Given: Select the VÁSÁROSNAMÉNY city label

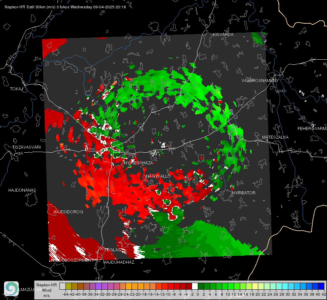Looking at the screenshot, I should coord(260,81).
